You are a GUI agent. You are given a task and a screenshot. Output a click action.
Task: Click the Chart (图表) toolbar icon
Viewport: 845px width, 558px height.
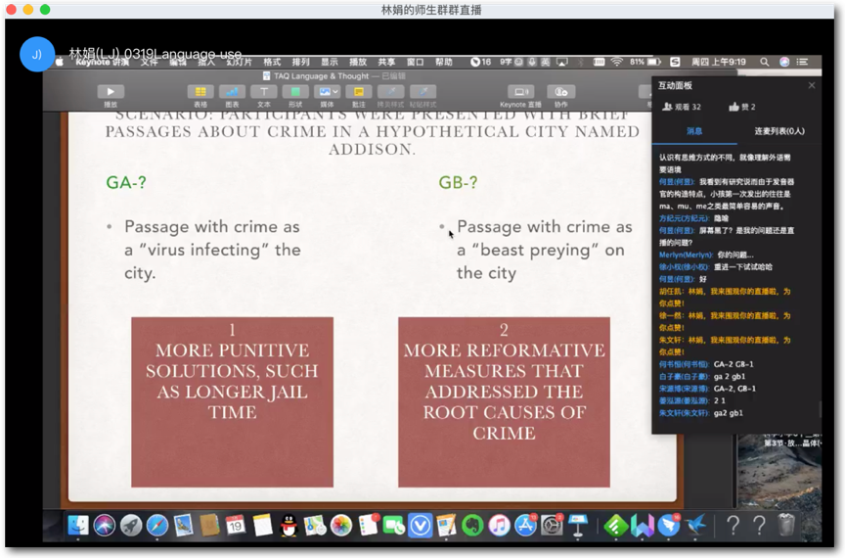(x=232, y=92)
